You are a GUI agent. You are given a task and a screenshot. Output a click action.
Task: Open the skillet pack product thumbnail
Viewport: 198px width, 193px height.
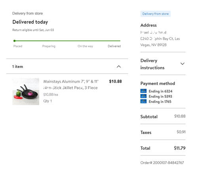click(x=26, y=91)
